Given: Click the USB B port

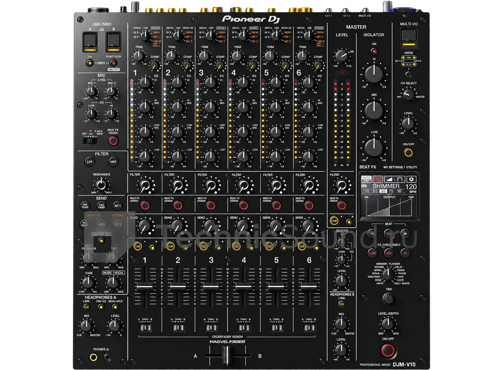Looking at the screenshot, I should point(113,42).
